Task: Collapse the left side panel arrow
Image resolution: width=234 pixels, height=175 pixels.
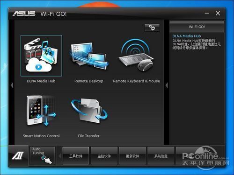Action: coord(12,85)
